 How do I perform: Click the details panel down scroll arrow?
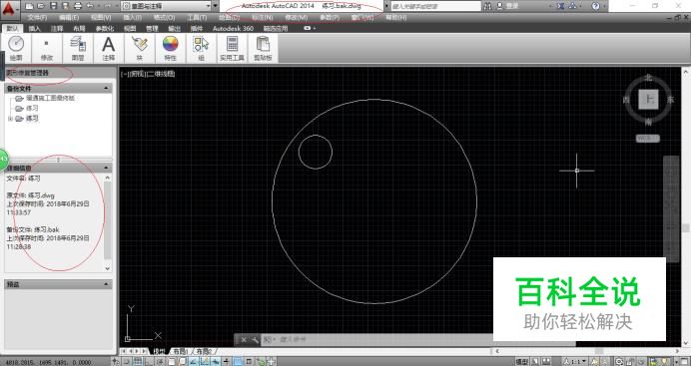coord(108,268)
